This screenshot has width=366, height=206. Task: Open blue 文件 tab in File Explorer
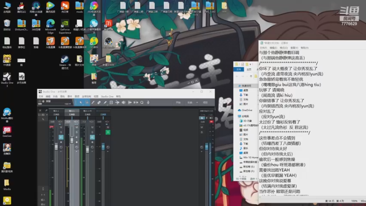tap(238, 70)
